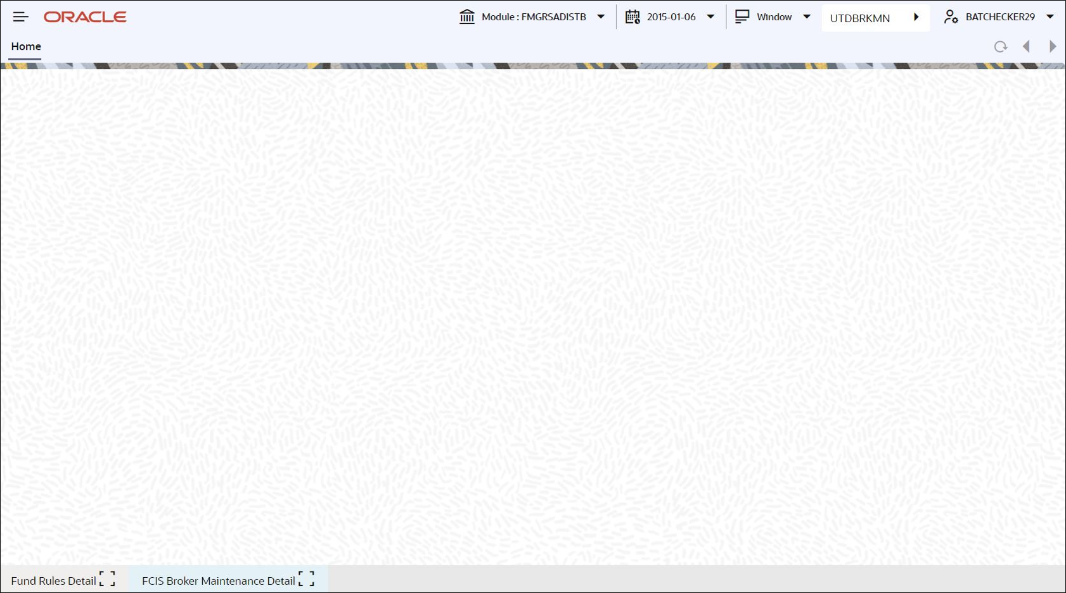The image size is (1066, 593).
Task: Open the Module FMGRSADISTB selector
Action: point(534,17)
